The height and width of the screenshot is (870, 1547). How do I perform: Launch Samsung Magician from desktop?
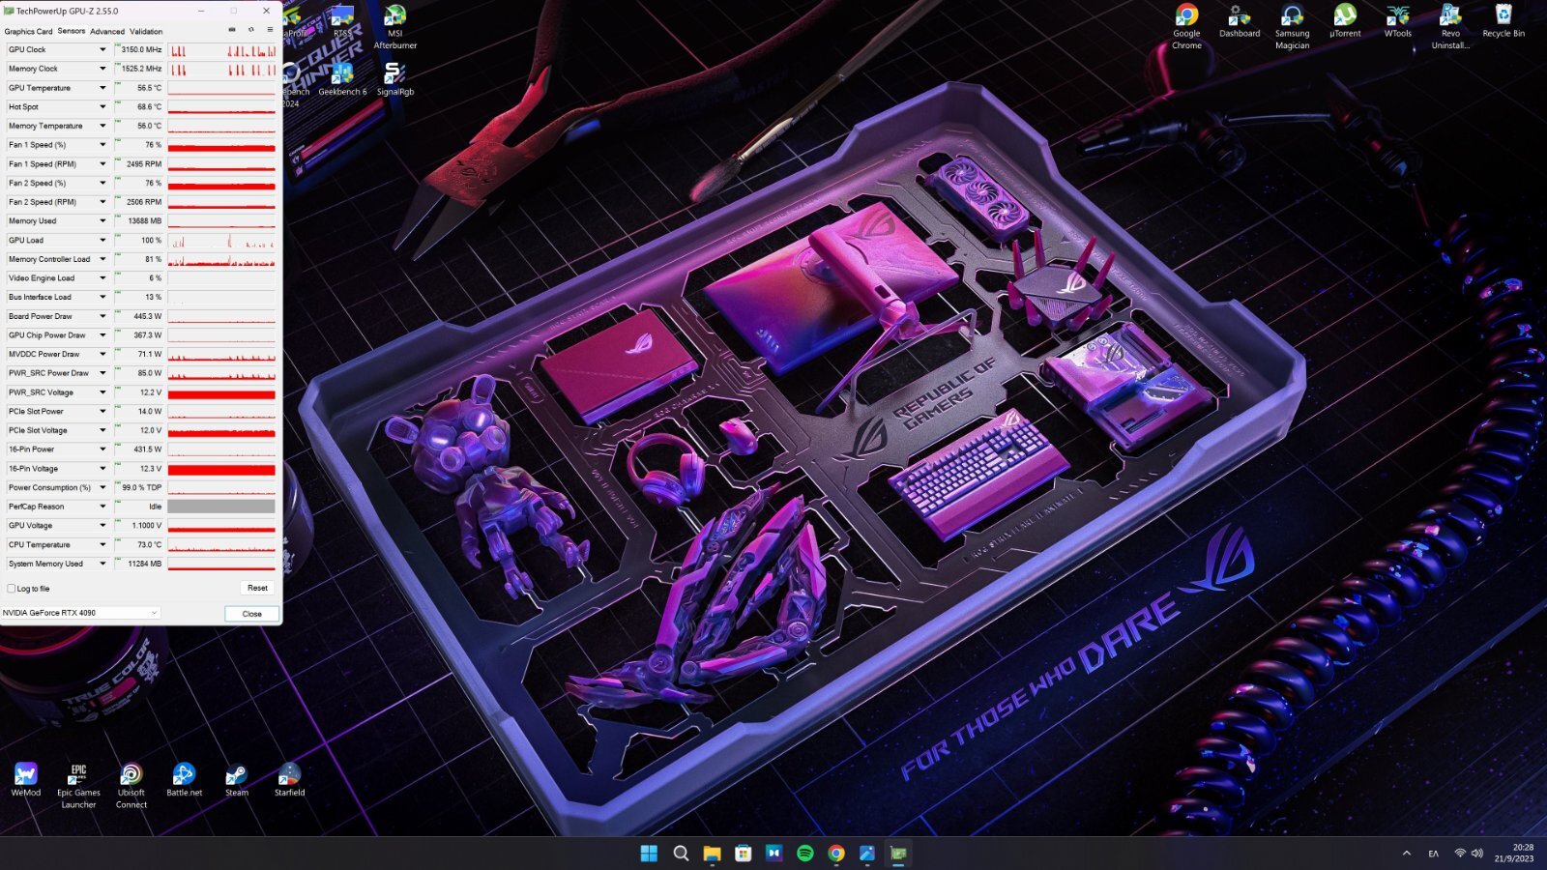click(x=1292, y=26)
